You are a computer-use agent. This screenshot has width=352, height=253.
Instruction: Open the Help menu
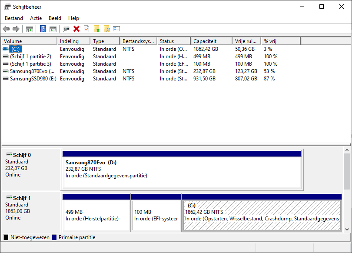tap(73, 18)
